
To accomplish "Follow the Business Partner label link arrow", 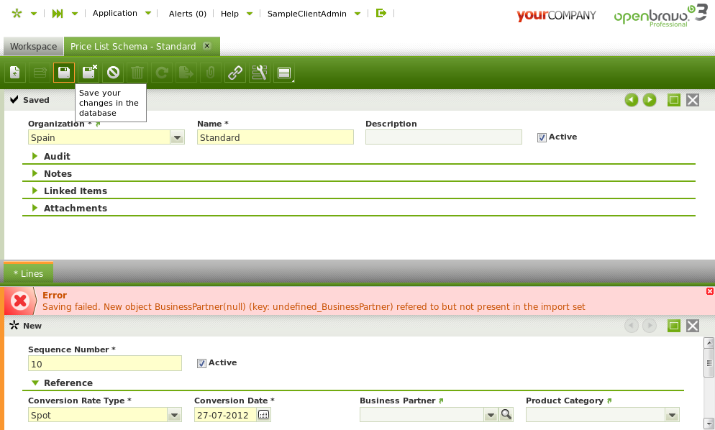I will click(x=441, y=401).
